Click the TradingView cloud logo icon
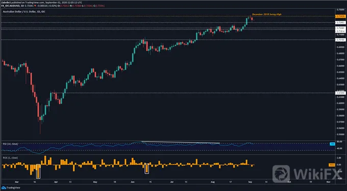The width and height of the screenshot is (347, 191). [x=4, y=188]
